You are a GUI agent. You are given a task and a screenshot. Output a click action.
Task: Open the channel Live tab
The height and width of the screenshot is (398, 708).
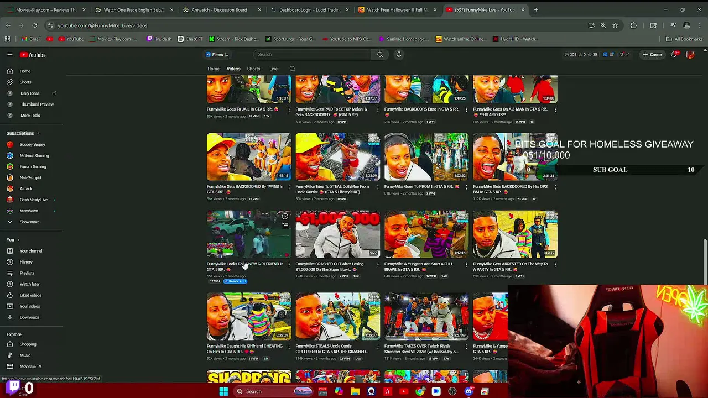tap(273, 69)
